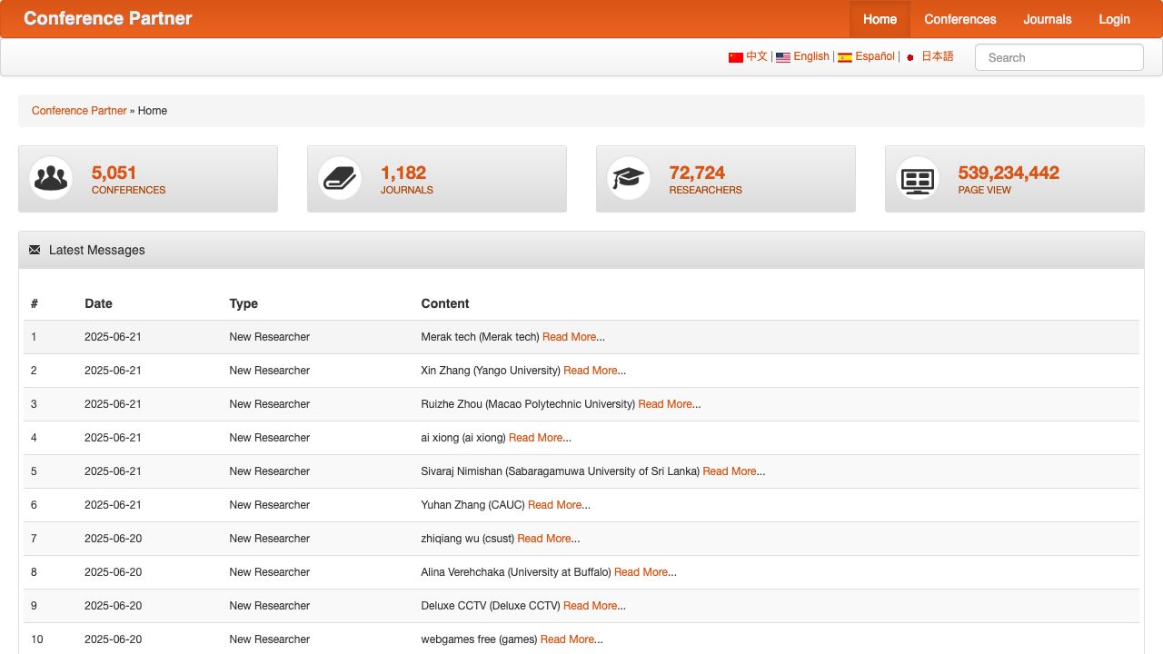
Task: Click the Latest Messages envelope icon
Action: click(35, 250)
